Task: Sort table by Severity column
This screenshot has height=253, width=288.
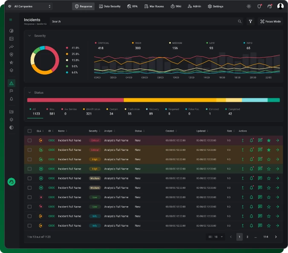Action: 95,131
